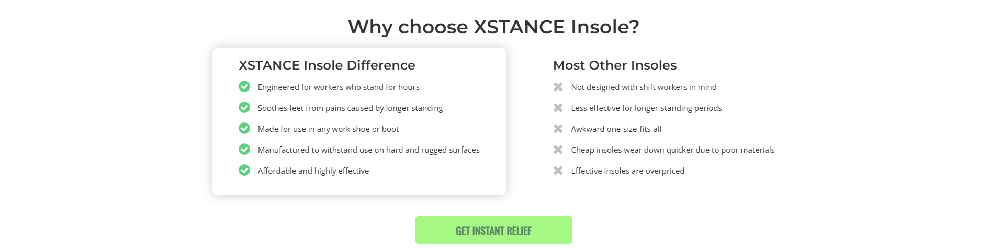Click the checkmark icon next to 'Soothes feet'

click(244, 107)
